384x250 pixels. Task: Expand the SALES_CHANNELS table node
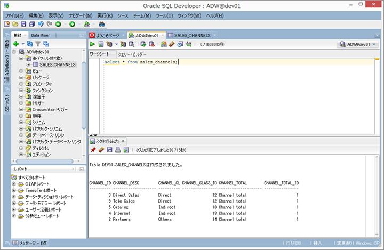(x=28, y=64)
